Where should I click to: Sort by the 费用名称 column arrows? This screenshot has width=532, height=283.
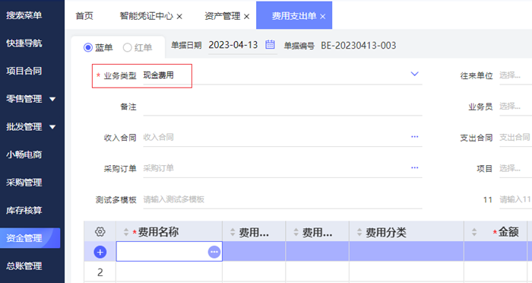126,232
